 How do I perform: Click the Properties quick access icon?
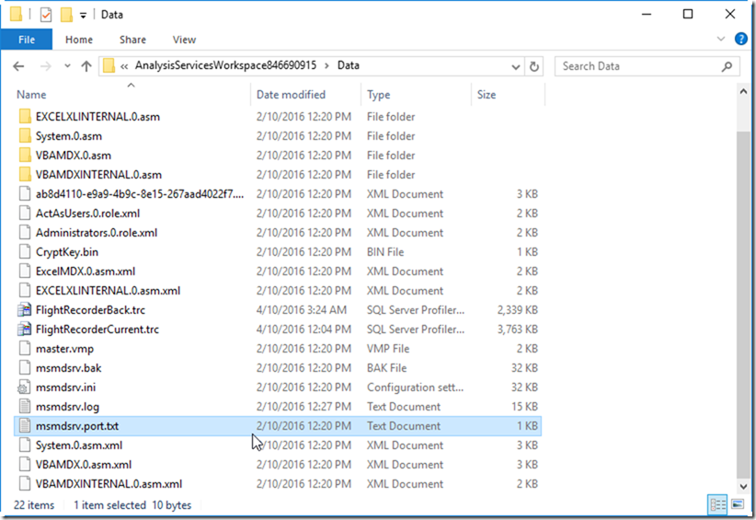tap(46, 15)
